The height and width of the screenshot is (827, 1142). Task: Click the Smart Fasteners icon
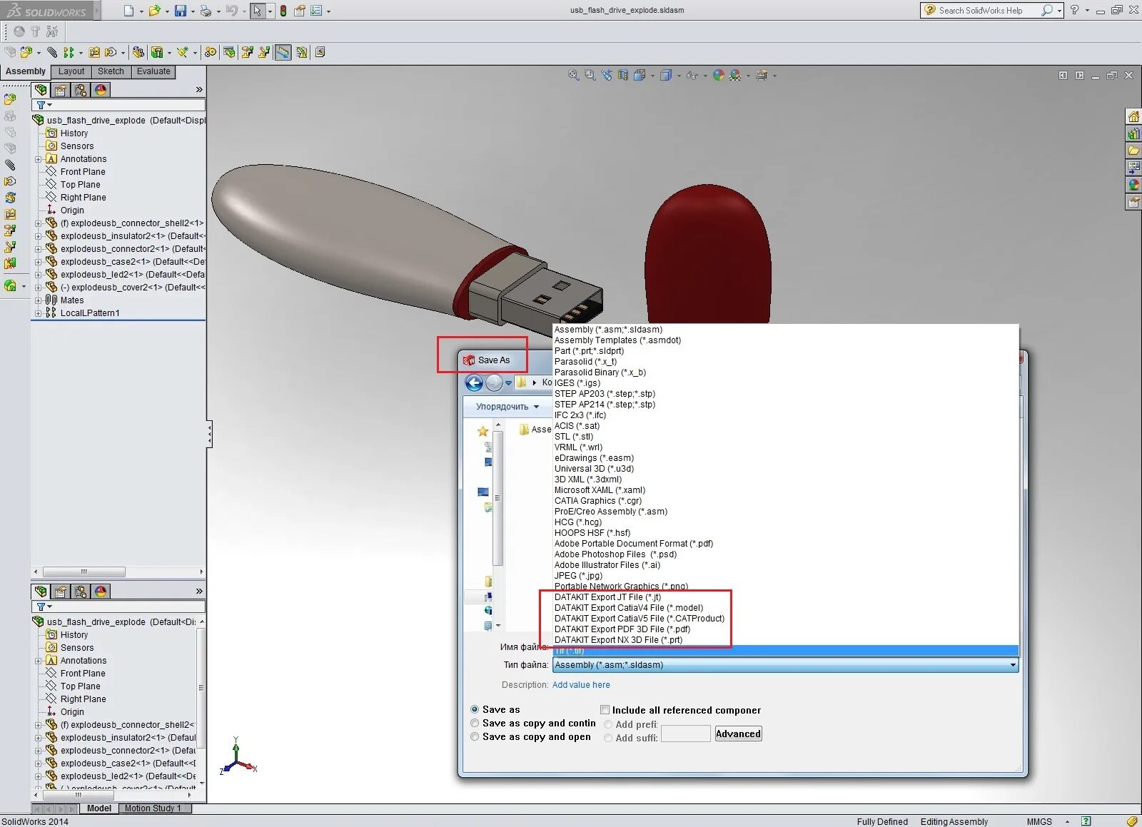(x=94, y=52)
